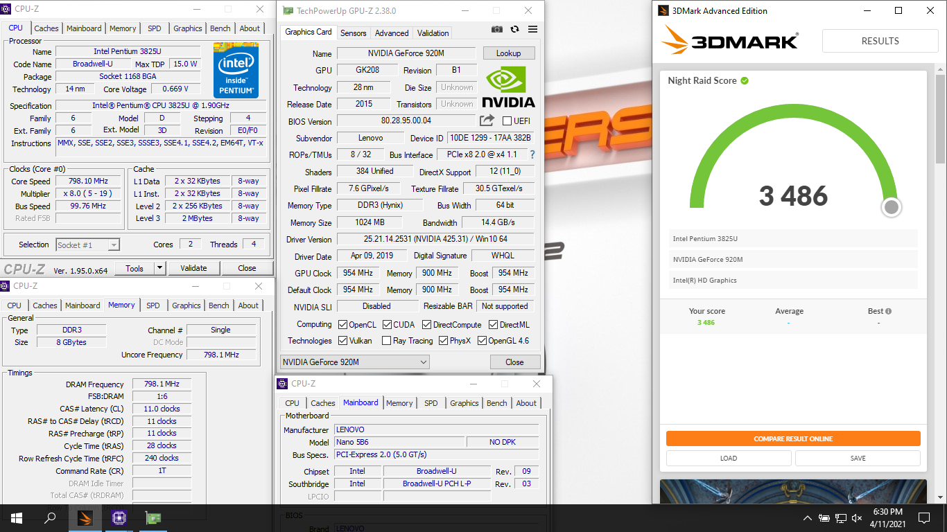Click the muted volume tray icon
This screenshot has width=947, height=532.
pyautogui.click(x=858, y=518)
